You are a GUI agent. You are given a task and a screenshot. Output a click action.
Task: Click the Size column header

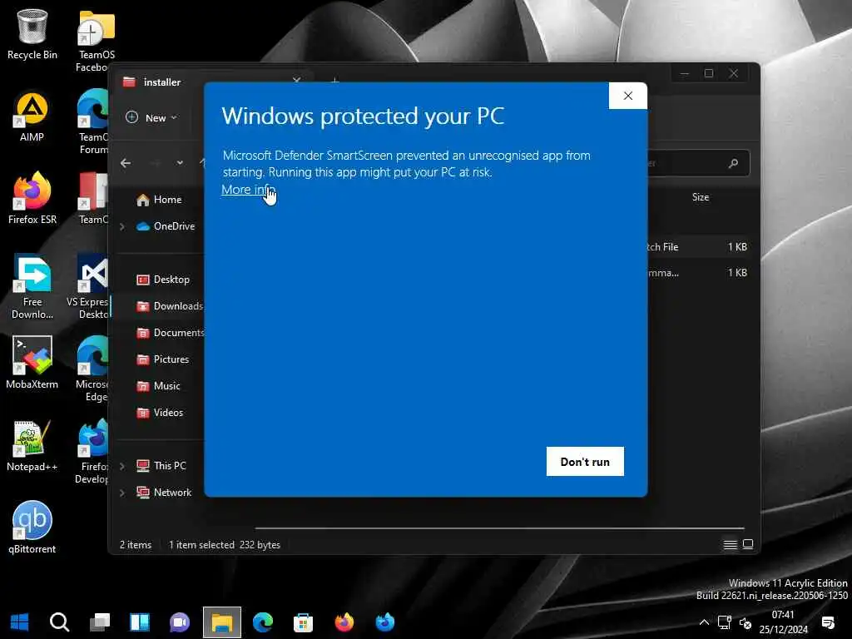click(701, 196)
